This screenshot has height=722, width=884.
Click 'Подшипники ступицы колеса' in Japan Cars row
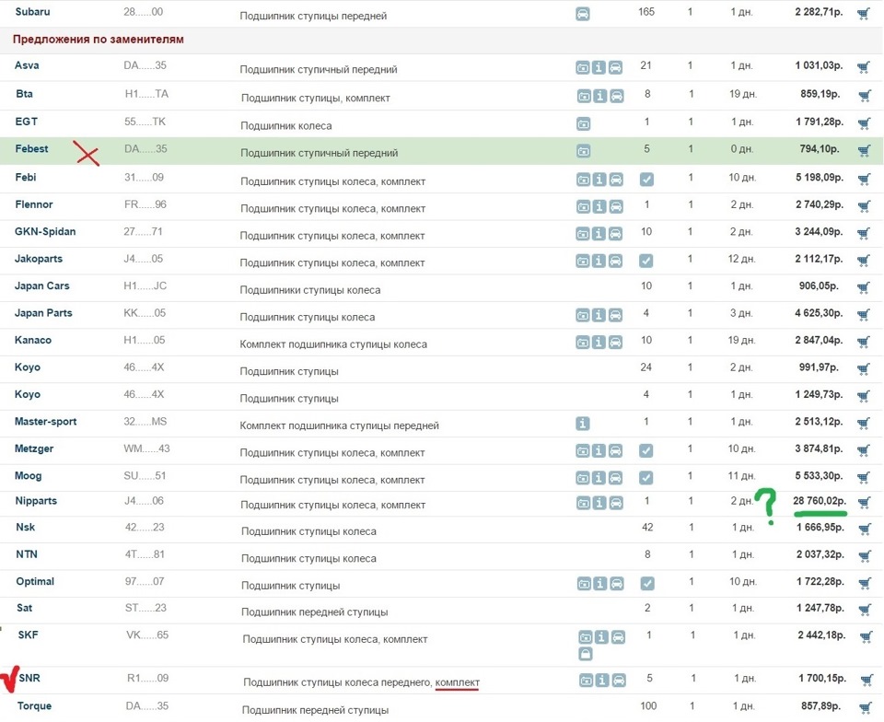[310, 290]
